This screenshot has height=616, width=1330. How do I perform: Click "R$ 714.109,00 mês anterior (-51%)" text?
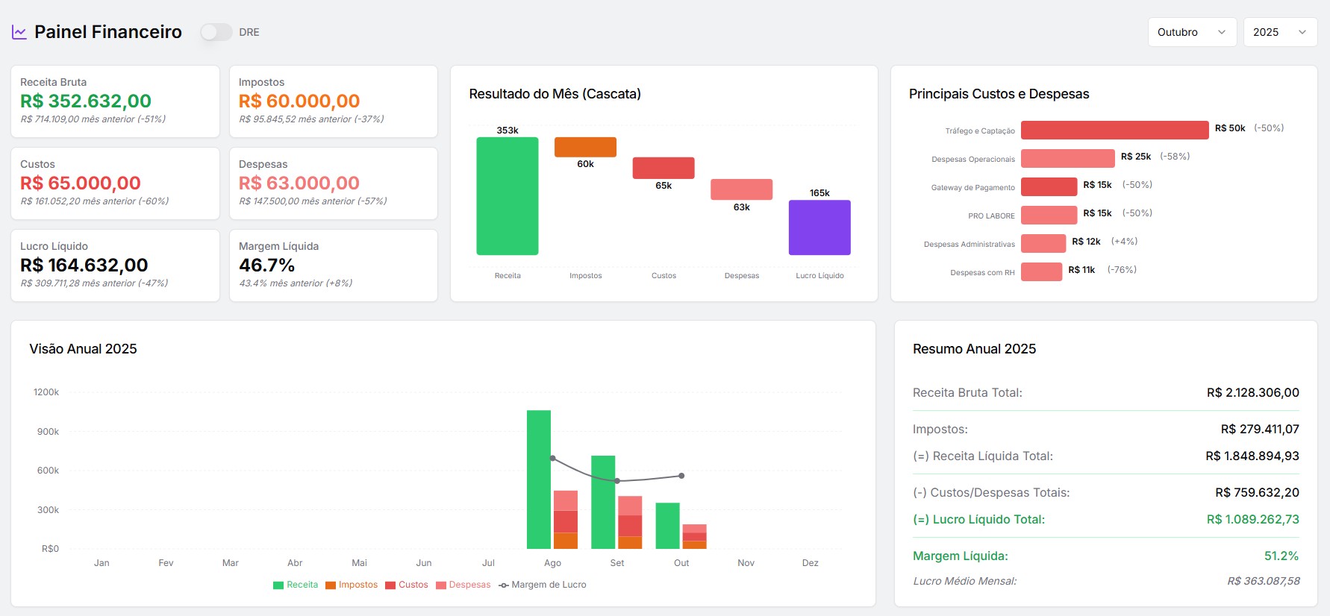[x=93, y=119]
